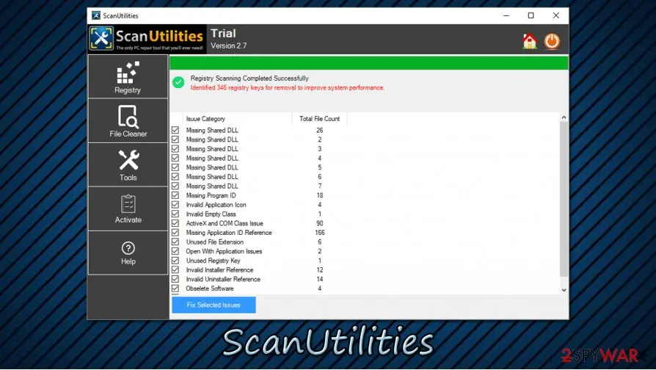This screenshot has height=370, width=656.
Task: Uncheck Unused File Extension checkbox
Action: 175,242
